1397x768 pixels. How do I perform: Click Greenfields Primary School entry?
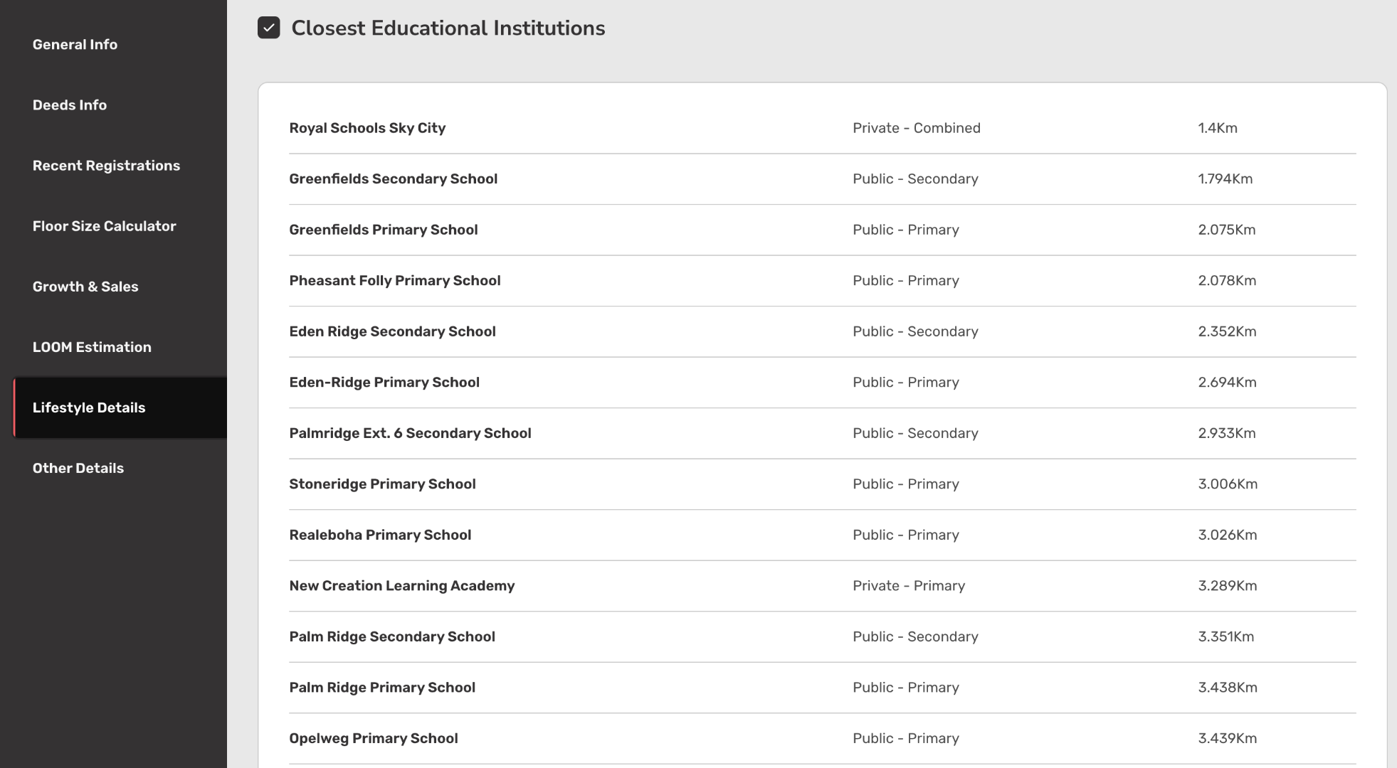(383, 230)
